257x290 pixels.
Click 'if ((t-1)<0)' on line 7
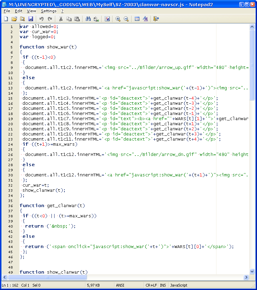(x=39, y=57)
